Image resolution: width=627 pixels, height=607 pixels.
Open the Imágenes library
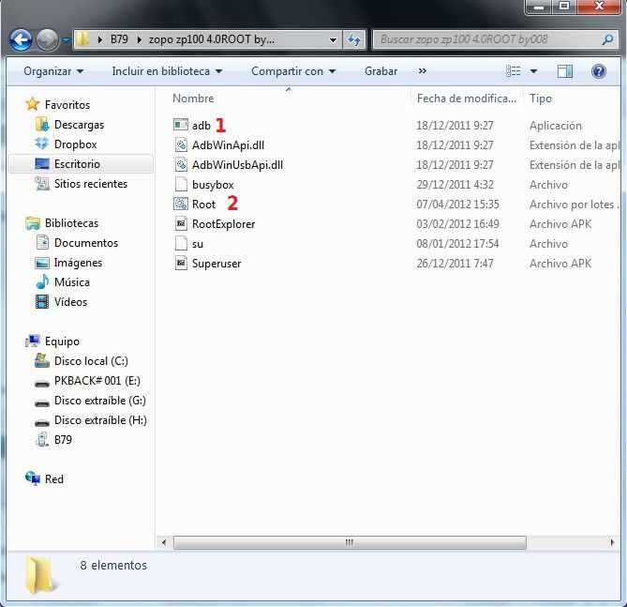78,263
